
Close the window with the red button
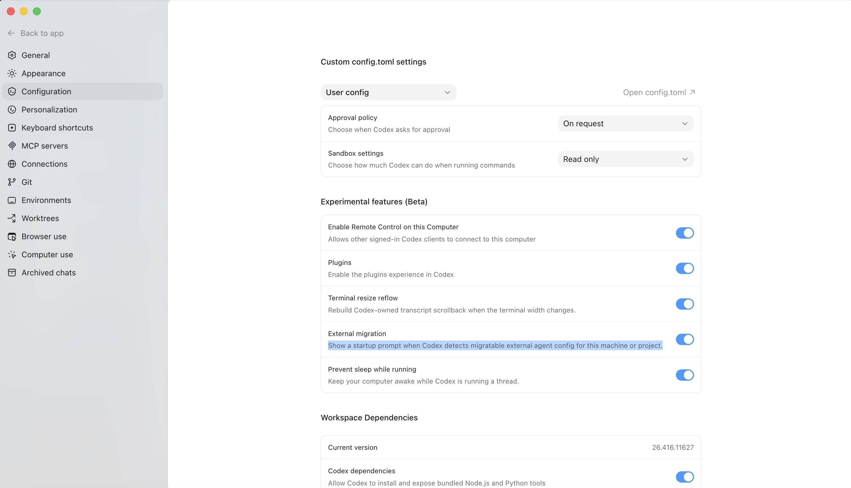point(11,11)
